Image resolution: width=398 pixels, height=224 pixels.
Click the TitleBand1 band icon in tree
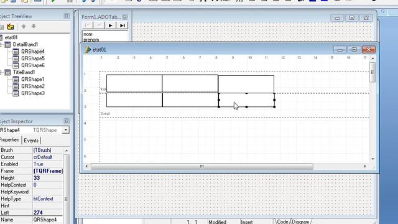click(7, 73)
